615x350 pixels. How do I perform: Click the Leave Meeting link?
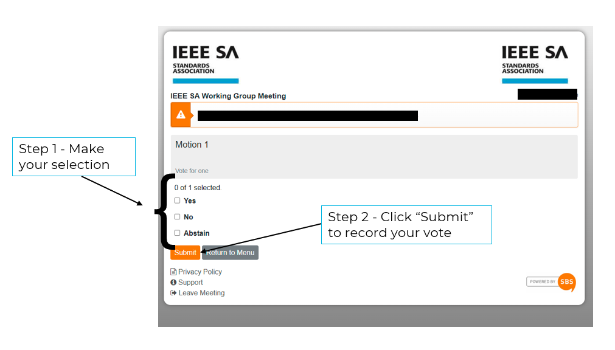[201, 293]
